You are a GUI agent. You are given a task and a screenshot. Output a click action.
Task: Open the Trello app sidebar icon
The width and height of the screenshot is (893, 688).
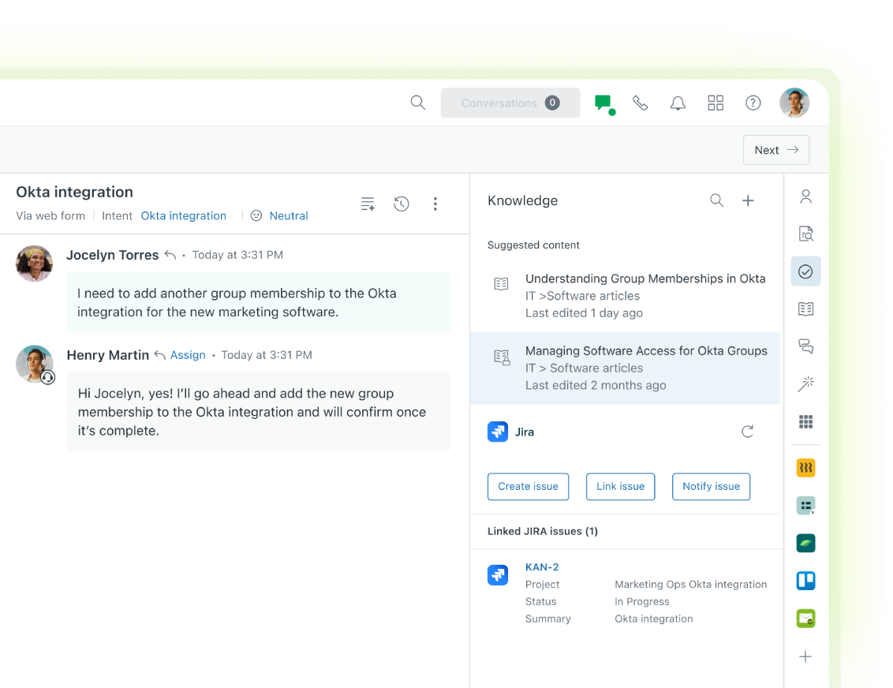click(x=805, y=581)
